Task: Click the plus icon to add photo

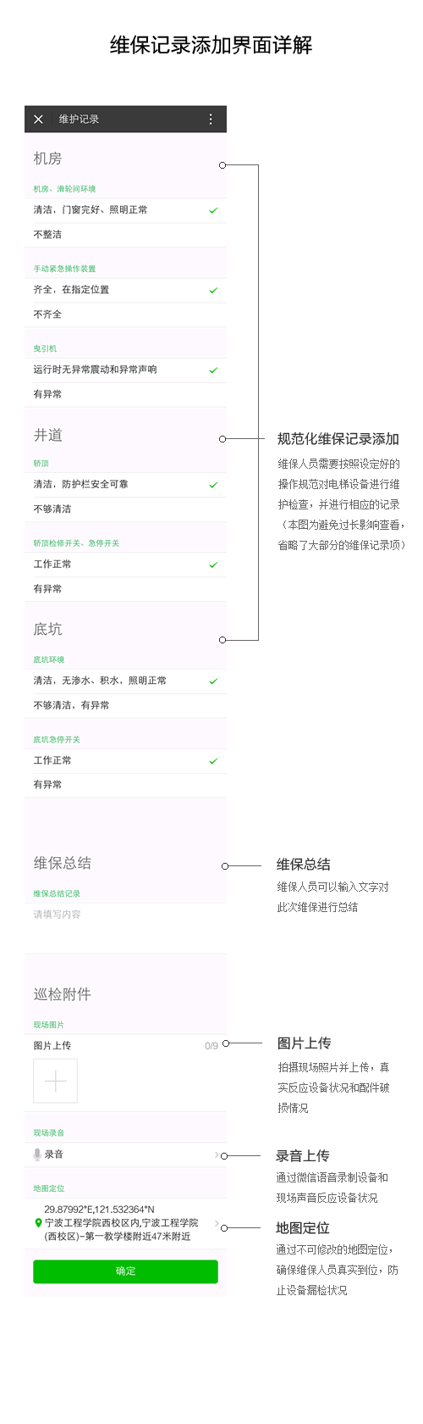Action: pos(55,1081)
